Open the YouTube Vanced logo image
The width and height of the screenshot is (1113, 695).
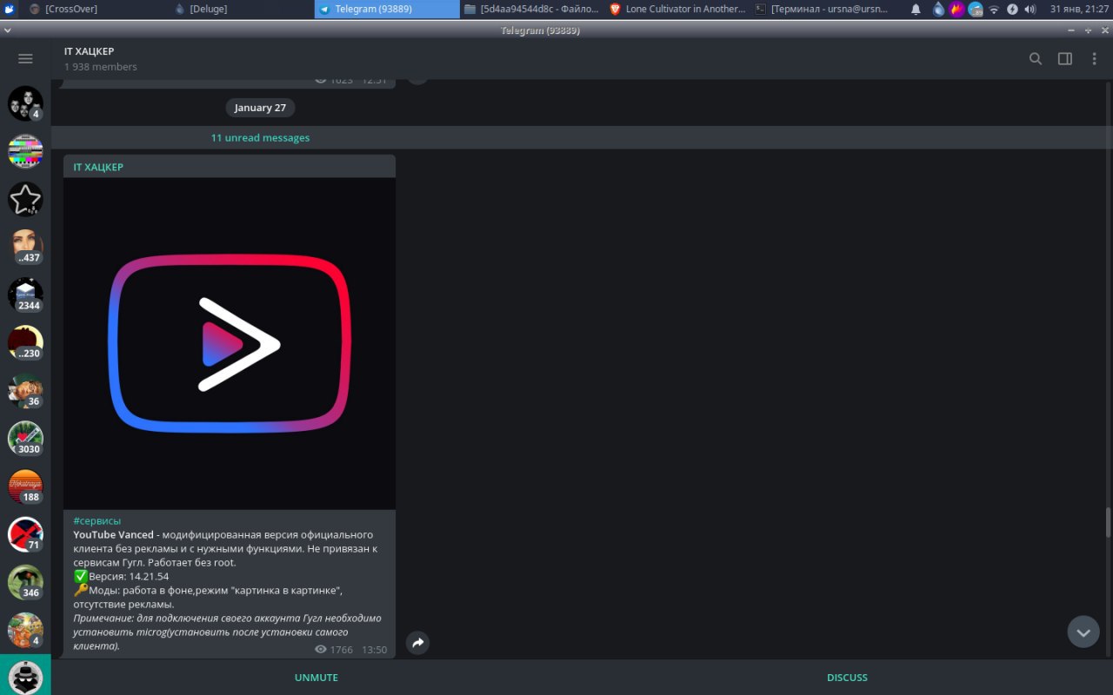(x=230, y=344)
